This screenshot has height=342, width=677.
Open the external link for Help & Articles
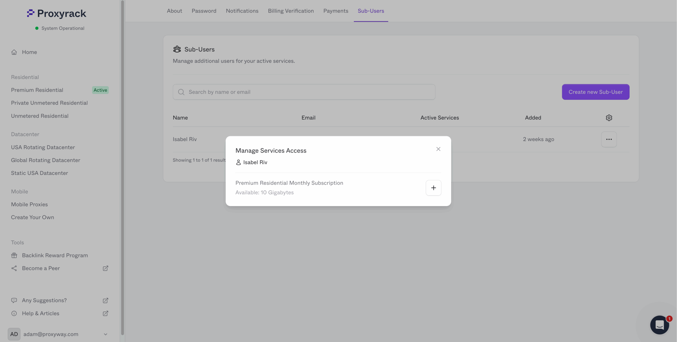coord(105,313)
